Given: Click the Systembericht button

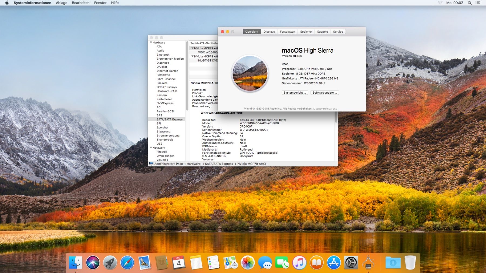Looking at the screenshot, I should 295,93.
